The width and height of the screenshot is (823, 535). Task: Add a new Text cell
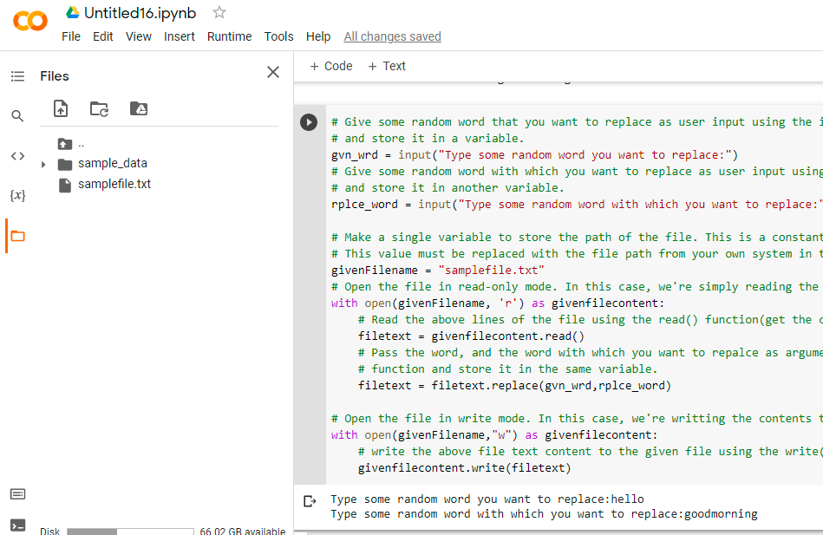(387, 66)
